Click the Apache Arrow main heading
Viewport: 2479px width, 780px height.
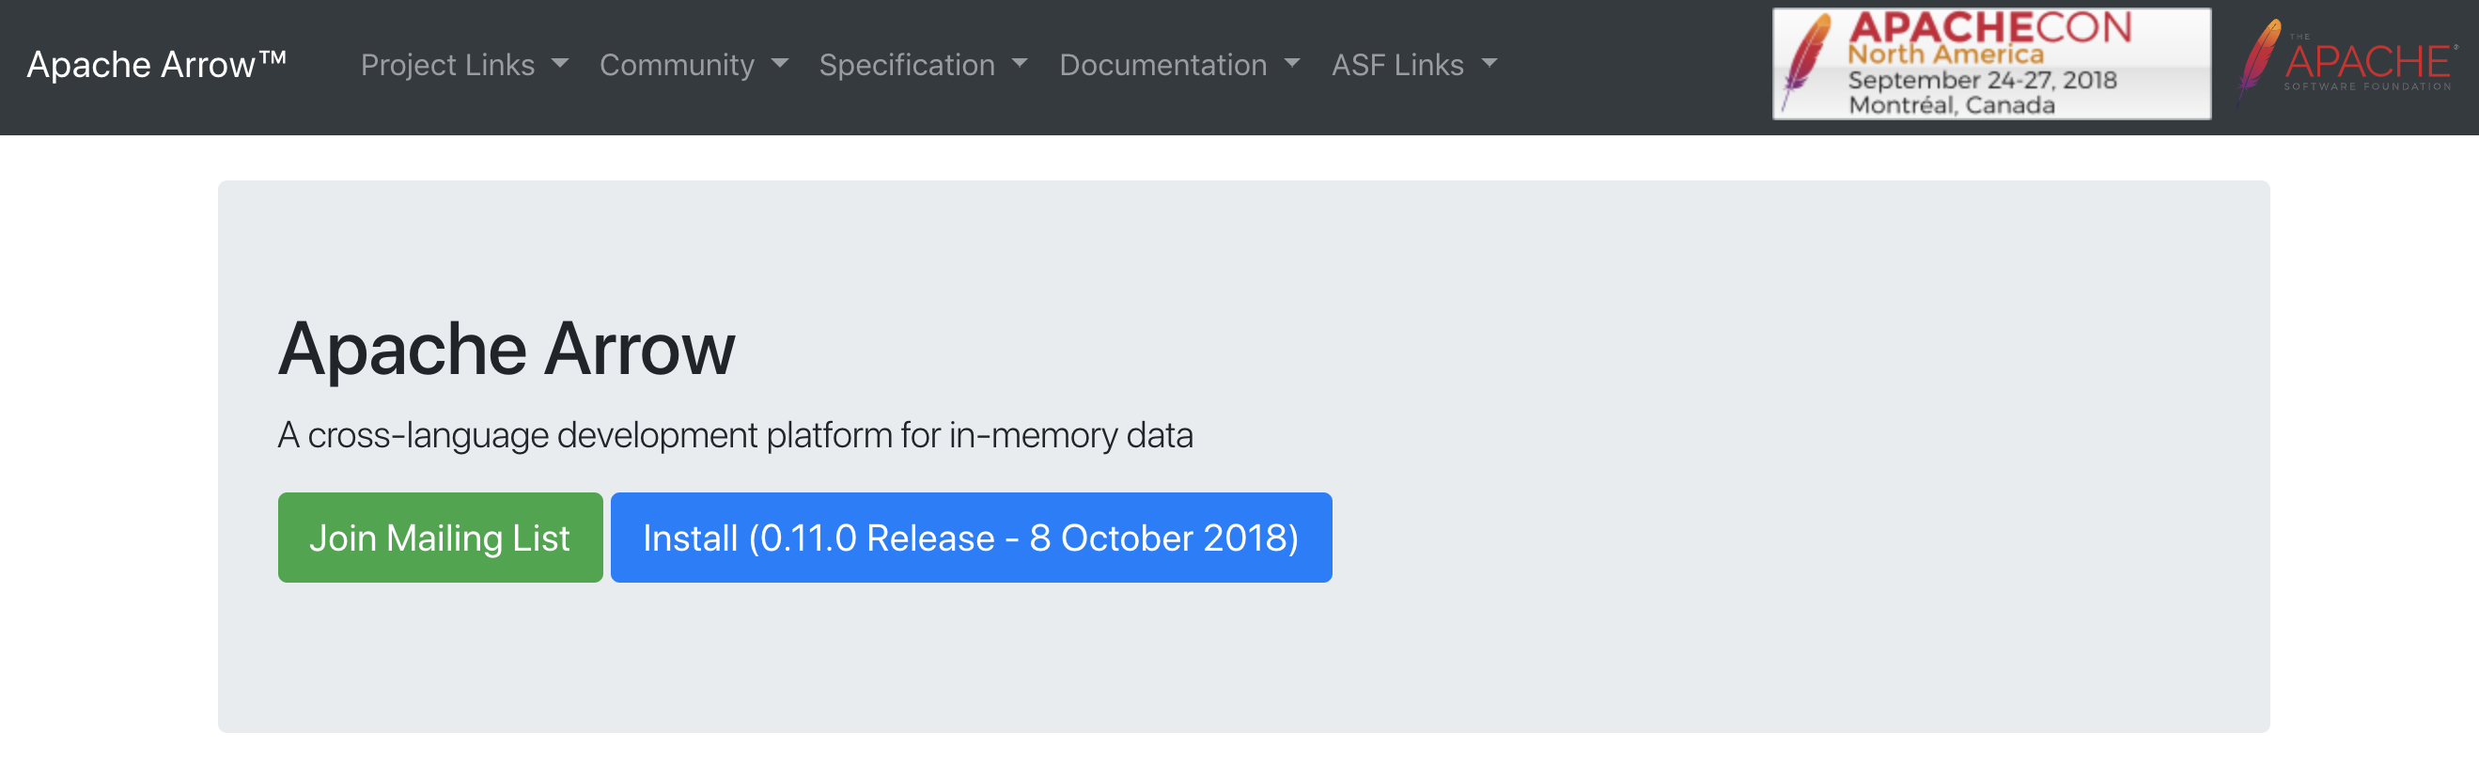[x=507, y=349]
